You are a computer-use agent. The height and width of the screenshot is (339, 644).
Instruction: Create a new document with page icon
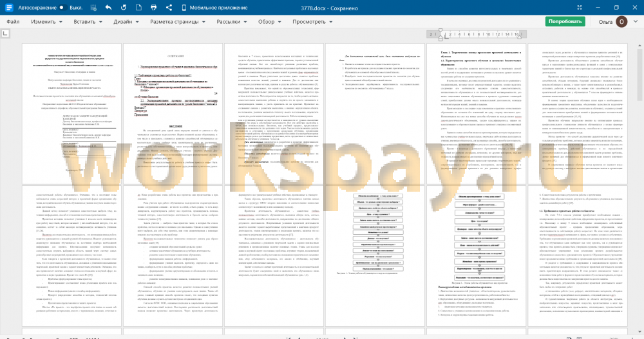138,7
